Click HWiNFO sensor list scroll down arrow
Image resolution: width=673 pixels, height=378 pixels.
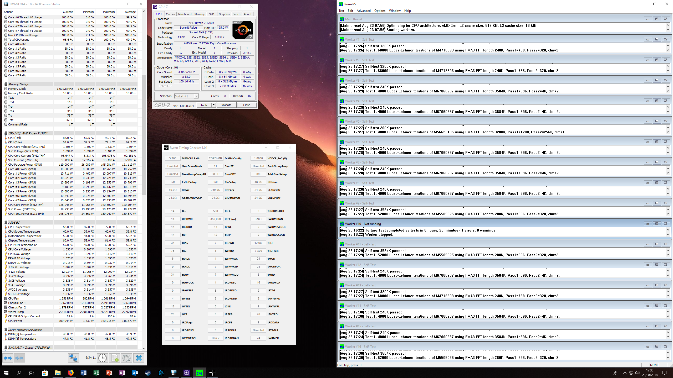tap(144, 349)
